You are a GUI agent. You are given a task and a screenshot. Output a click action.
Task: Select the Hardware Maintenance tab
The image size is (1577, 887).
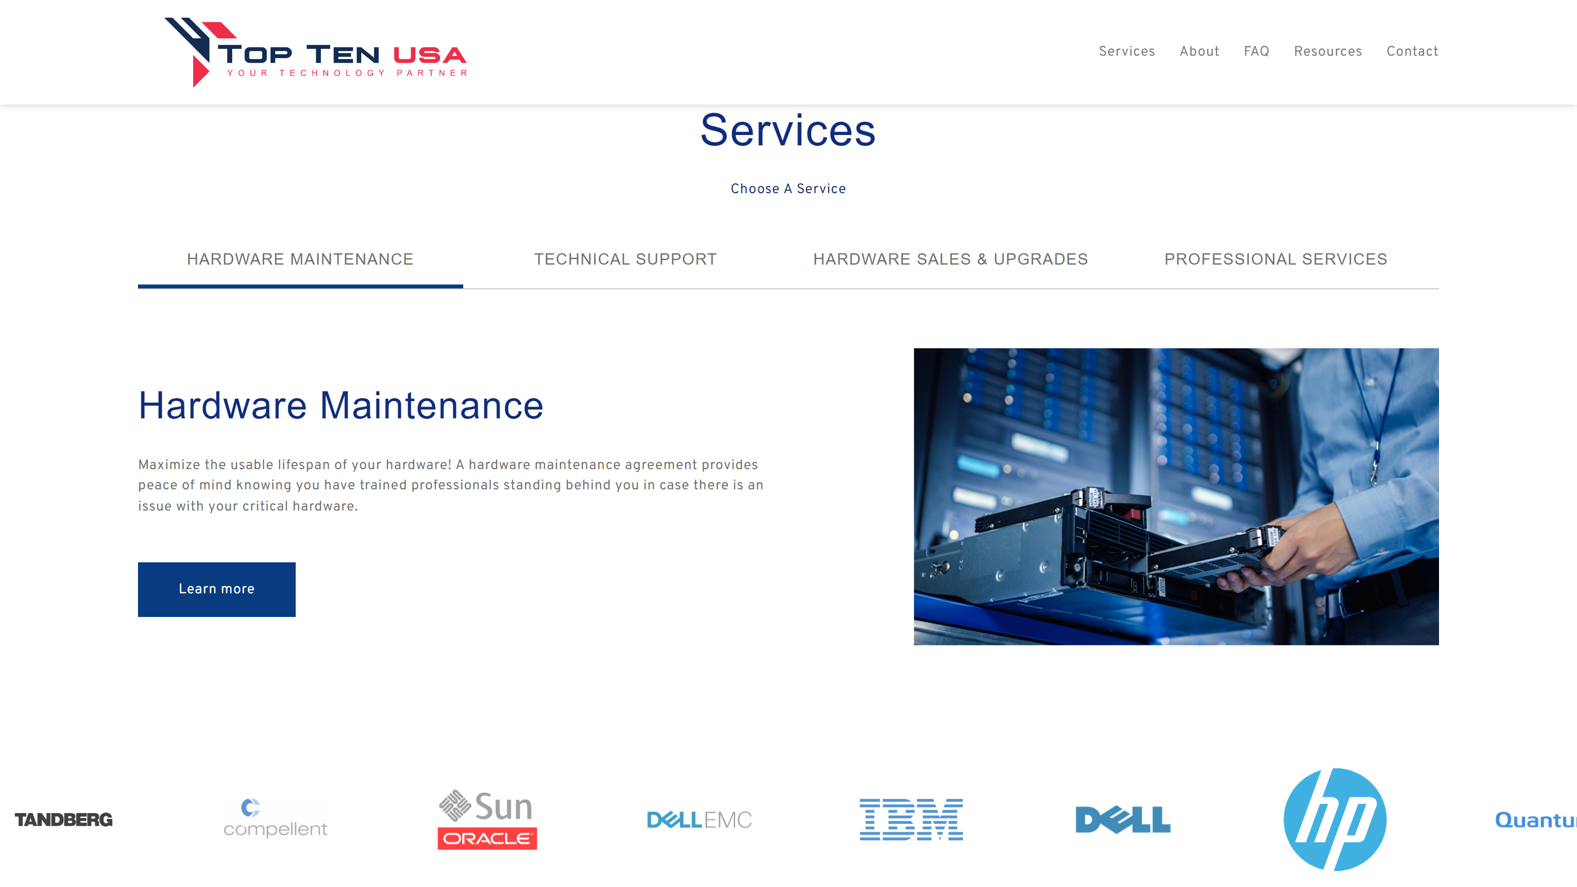point(300,260)
